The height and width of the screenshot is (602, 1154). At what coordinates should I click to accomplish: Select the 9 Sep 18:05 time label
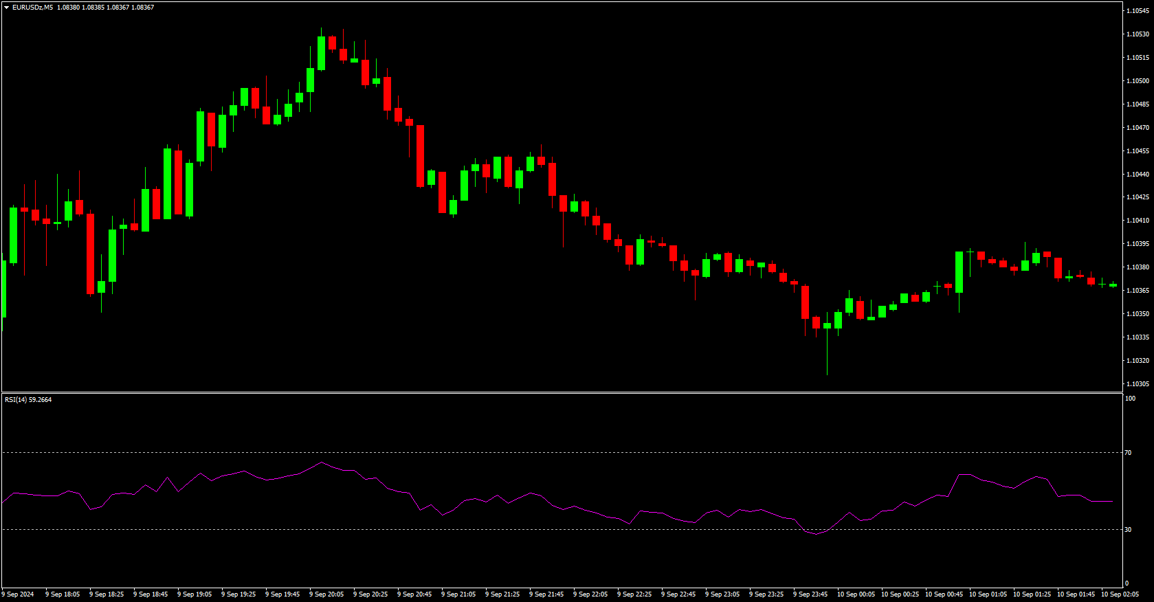[x=63, y=594]
